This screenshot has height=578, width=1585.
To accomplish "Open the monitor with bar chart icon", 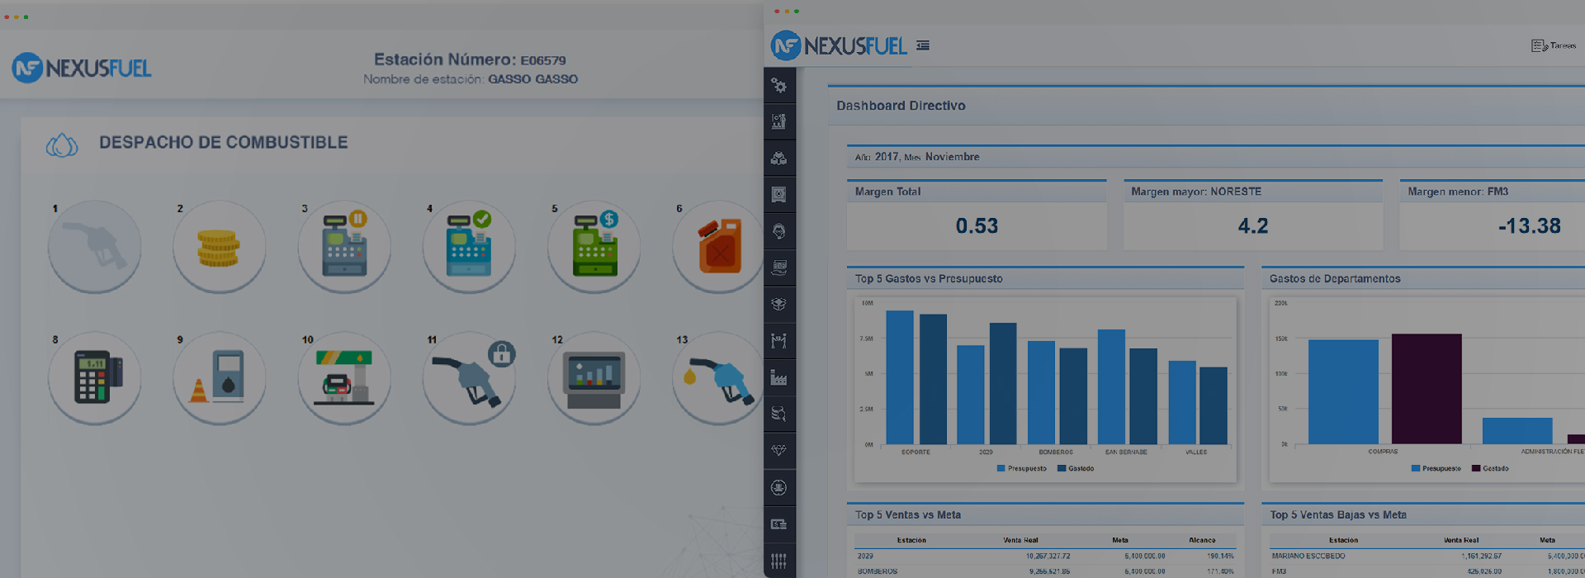I will (594, 378).
